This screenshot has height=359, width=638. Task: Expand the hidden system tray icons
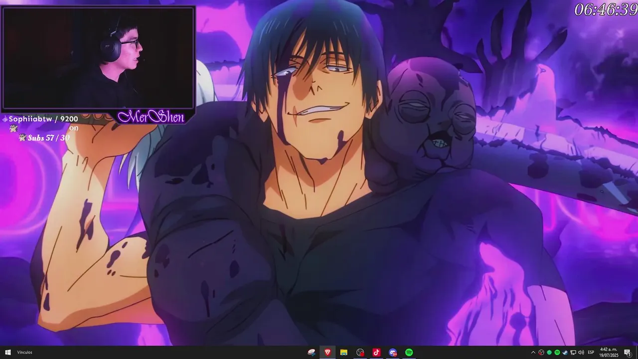[533, 353]
